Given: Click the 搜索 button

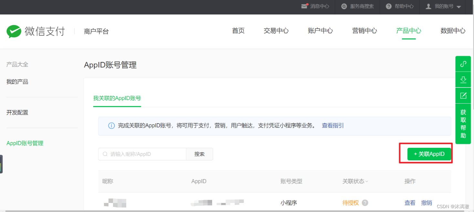Looking at the screenshot, I should pyautogui.click(x=200, y=154).
